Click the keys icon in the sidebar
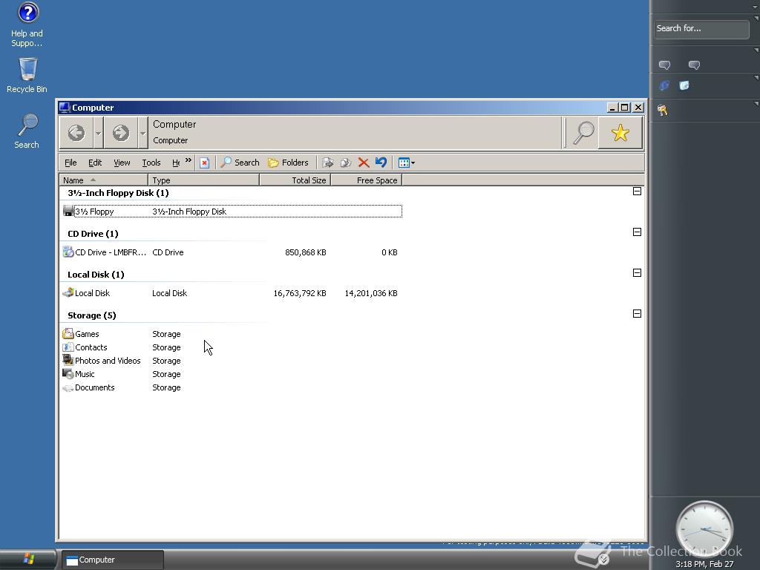The image size is (760, 570). [x=663, y=111]
